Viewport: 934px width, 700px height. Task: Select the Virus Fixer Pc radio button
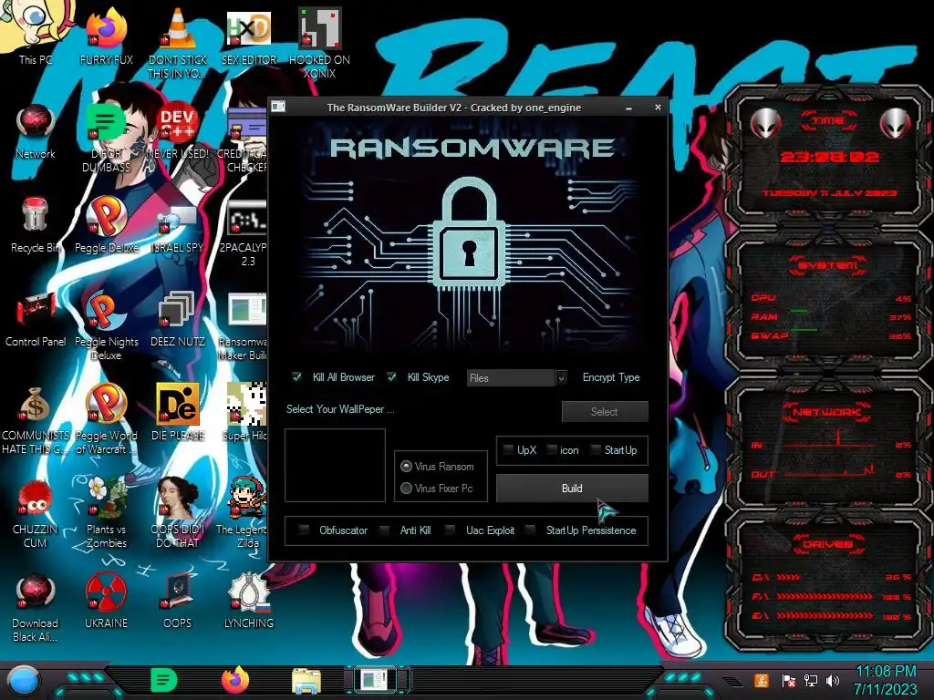pos(406,489)
